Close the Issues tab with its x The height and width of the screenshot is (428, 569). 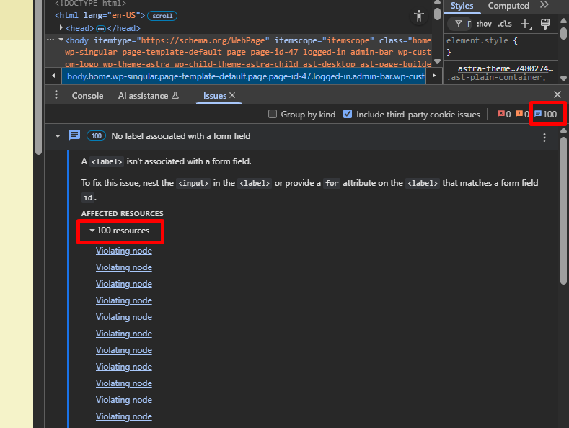tap(232, 95)
